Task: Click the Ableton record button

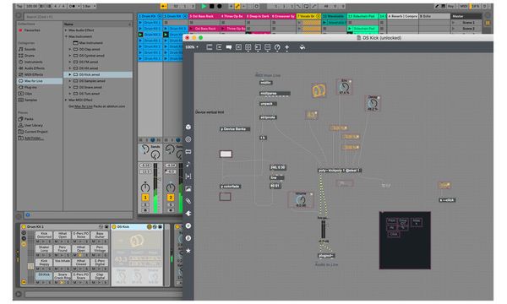Action: pyautogui.click(x=219, y=6)
